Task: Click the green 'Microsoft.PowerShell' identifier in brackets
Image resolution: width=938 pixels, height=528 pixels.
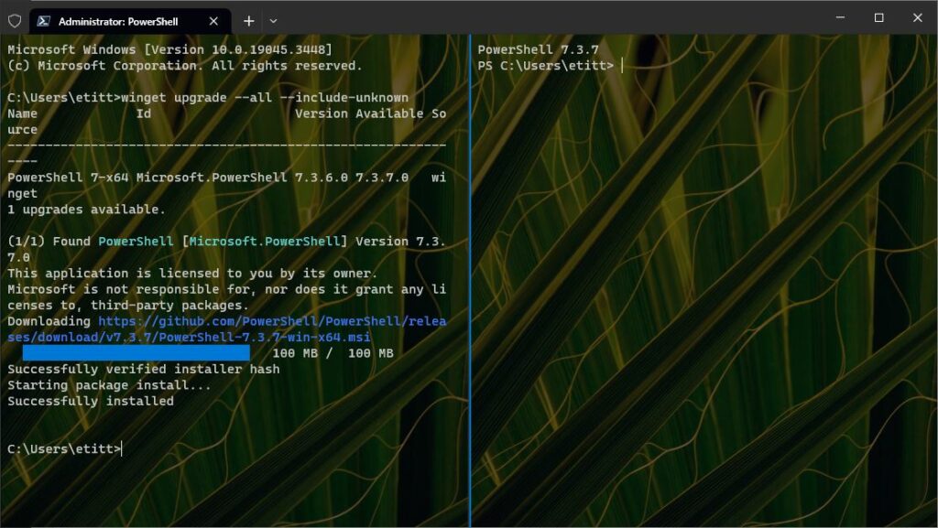Action: tap(265, 242)
